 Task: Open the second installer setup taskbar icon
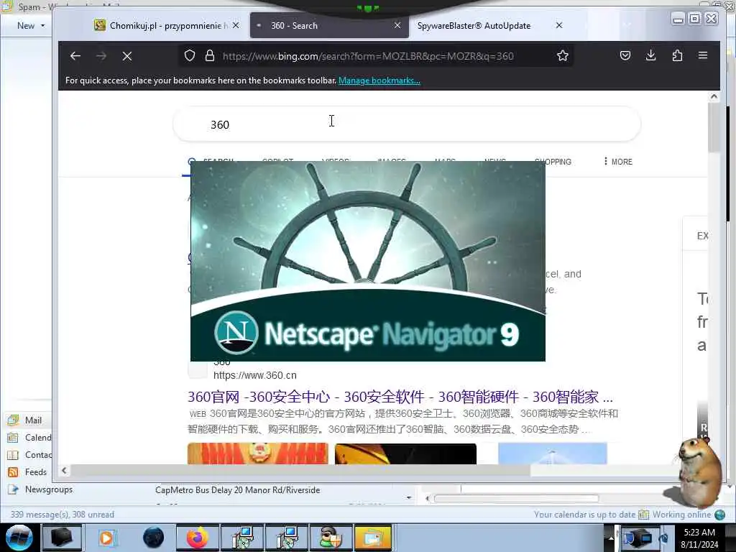287,538
